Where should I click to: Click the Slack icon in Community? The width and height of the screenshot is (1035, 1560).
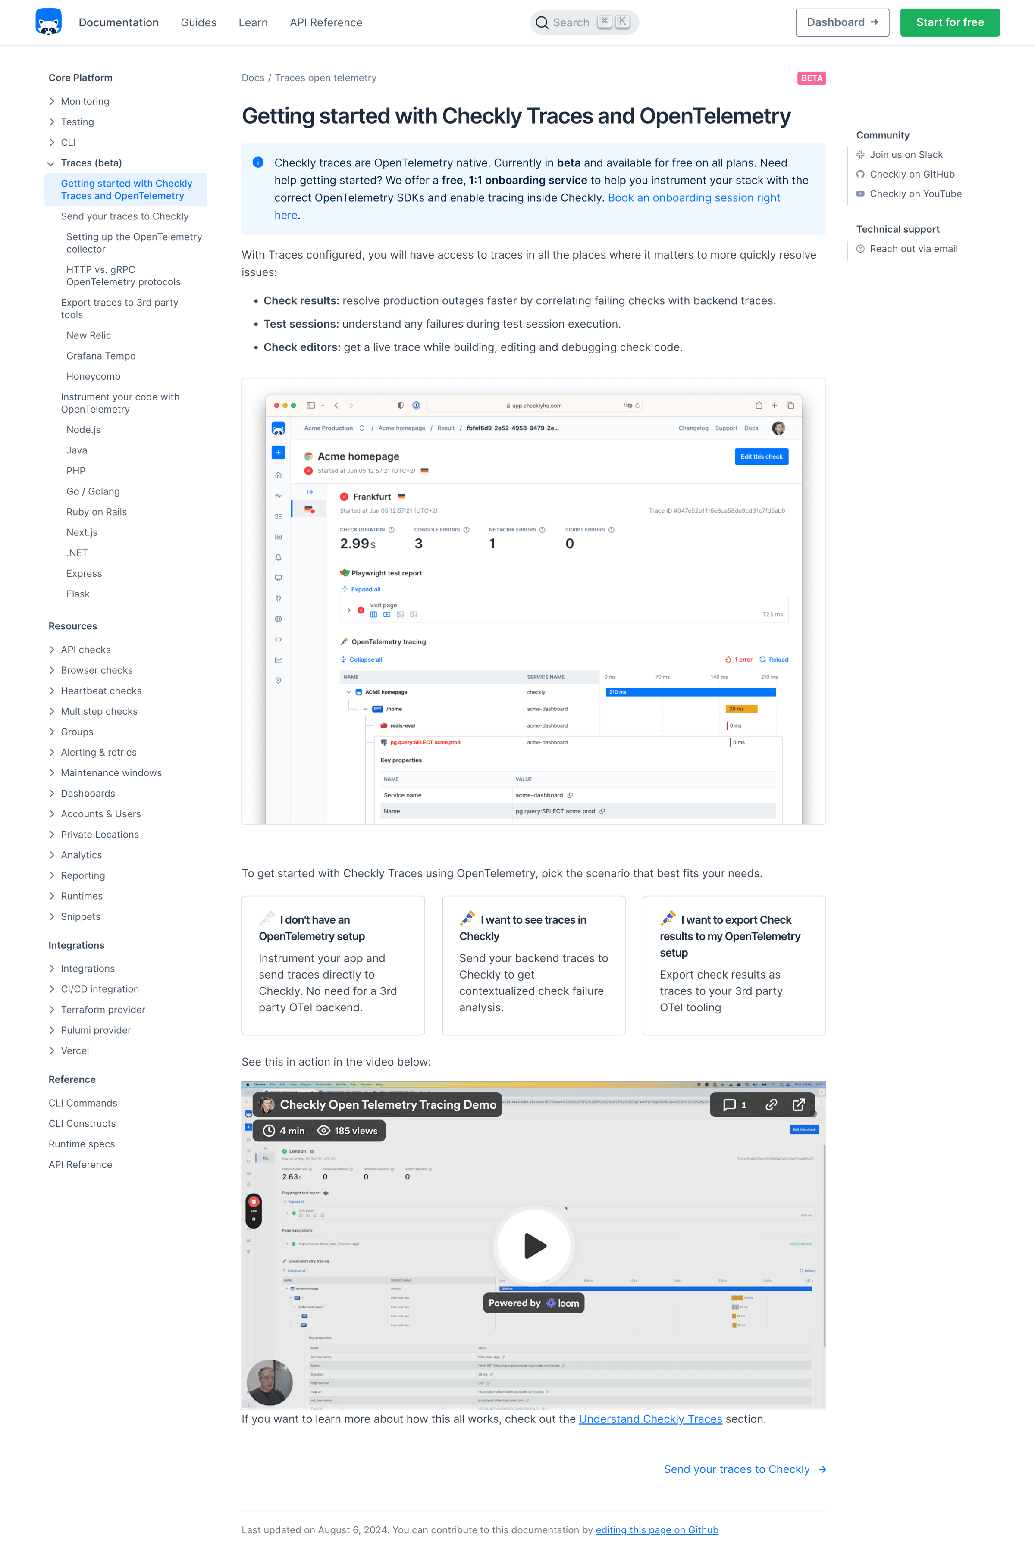pyautogui.click(x=860, y=155)
